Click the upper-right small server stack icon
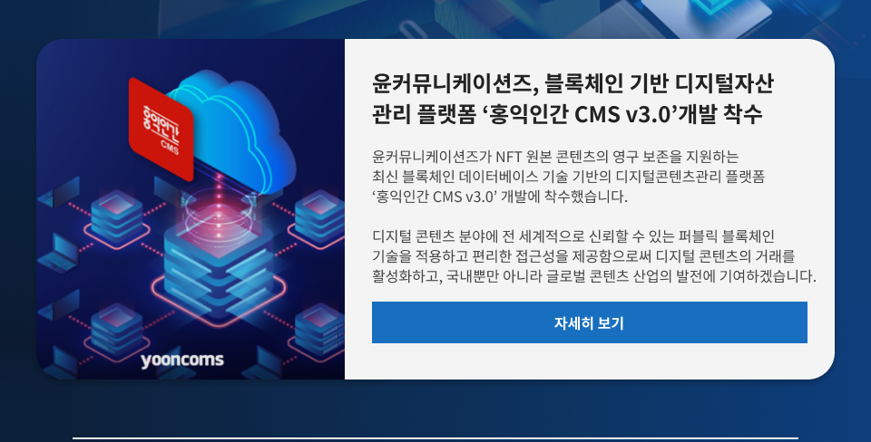The height and width of the screenshot is (442, 871). coord(318,219)
